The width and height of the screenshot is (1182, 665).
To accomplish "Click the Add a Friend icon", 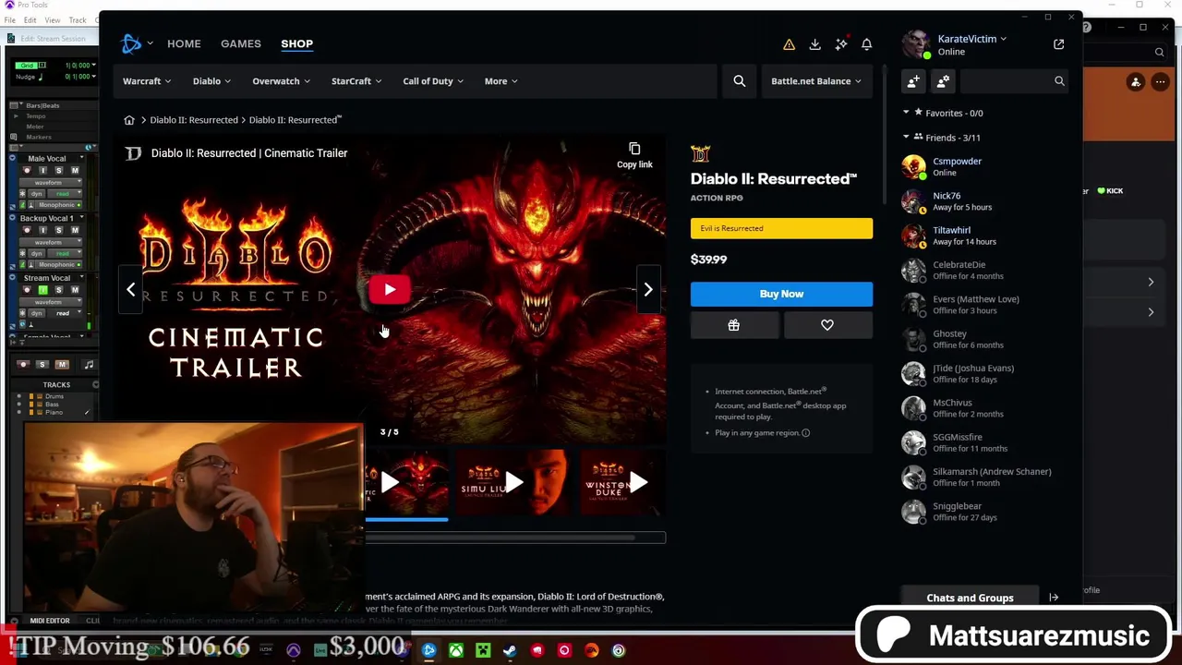I will (x=913, y=81).
